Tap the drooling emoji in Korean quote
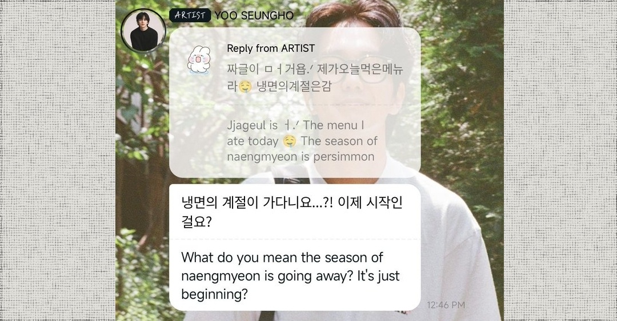The image size is (617, 321). point(245,86)
